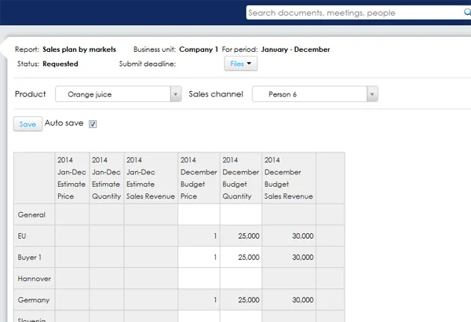Click Hannover December Budget Quantity cell
The width and height of the screenshot is (471, 322).
tap(241, 279)
